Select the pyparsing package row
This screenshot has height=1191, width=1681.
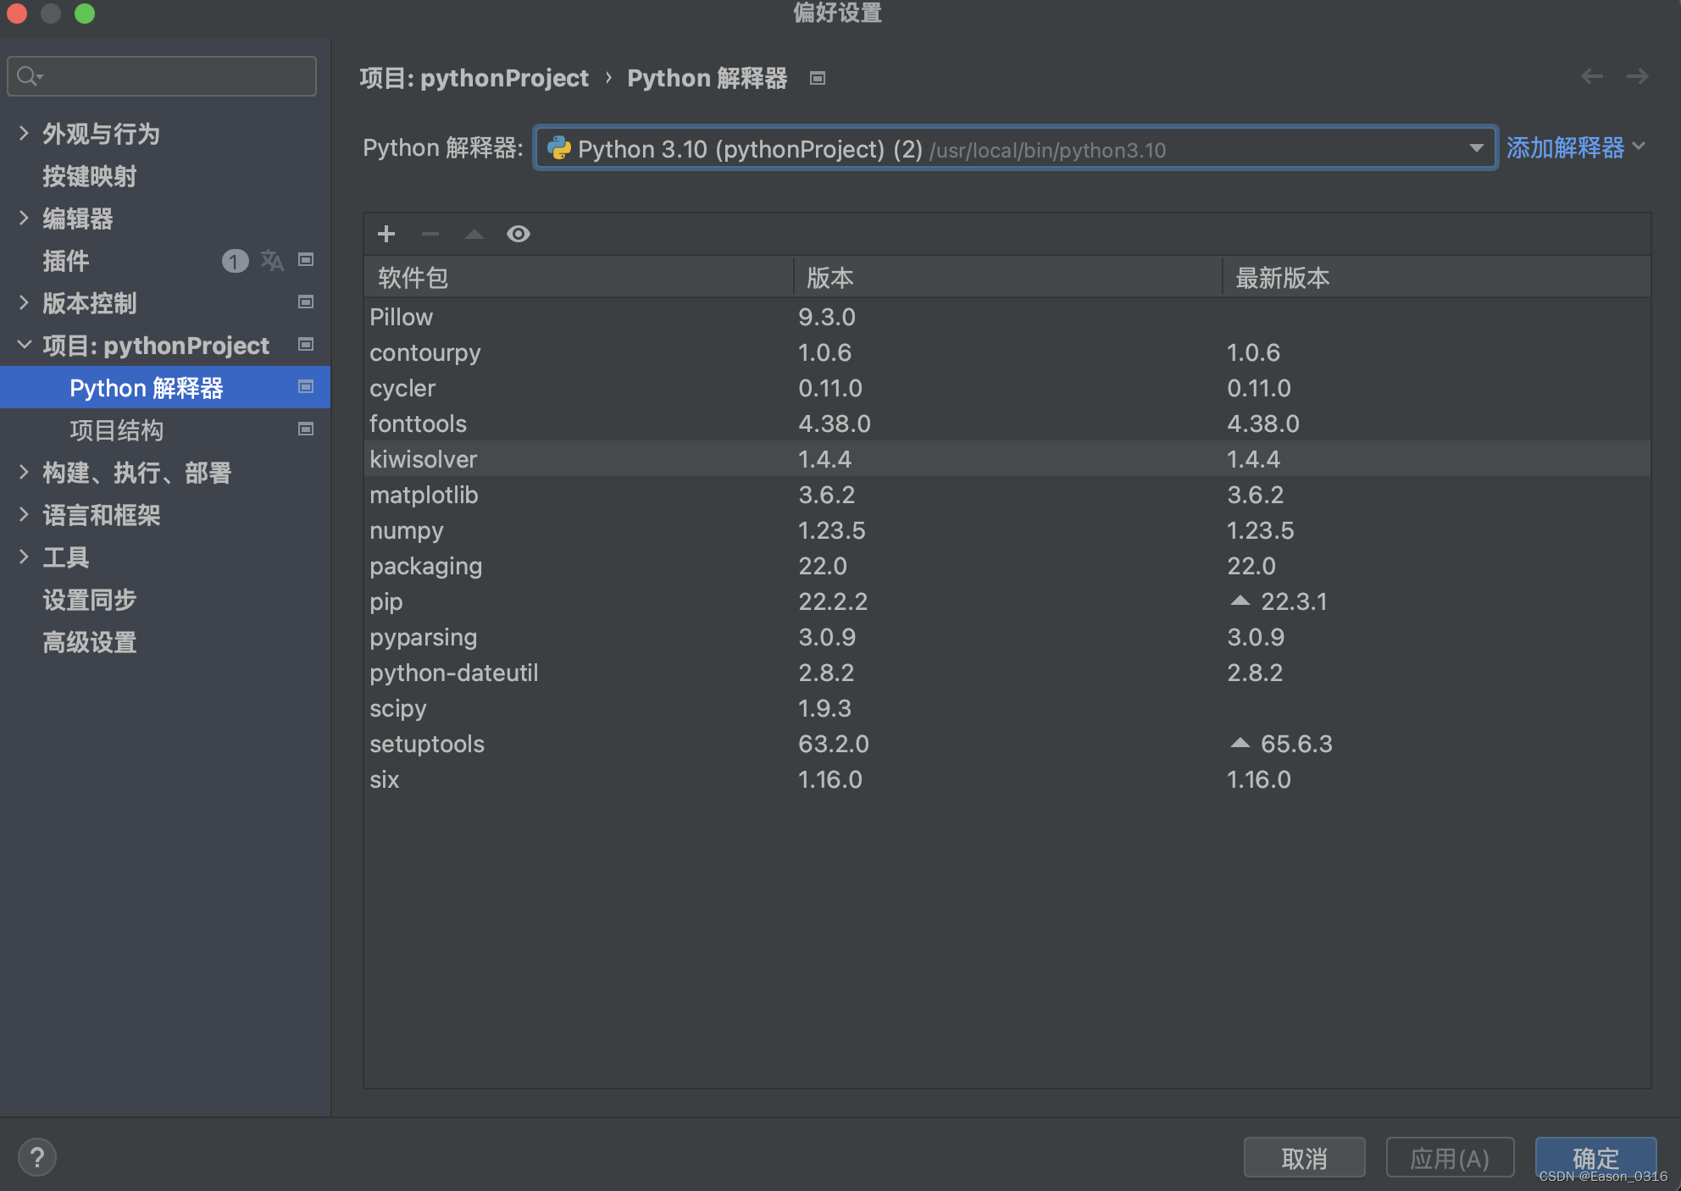click(x=1007, y=637)
